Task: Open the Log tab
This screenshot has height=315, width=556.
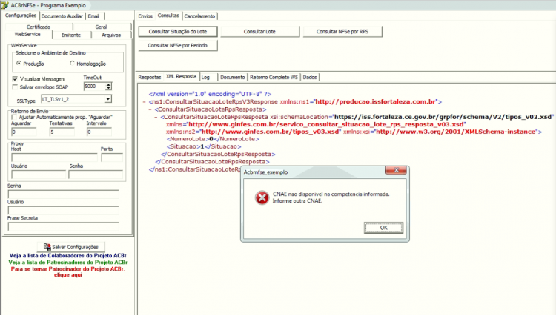Action: (x=205, y=77)
